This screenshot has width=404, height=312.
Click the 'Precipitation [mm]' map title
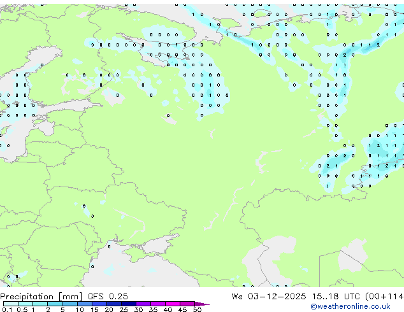41,297
